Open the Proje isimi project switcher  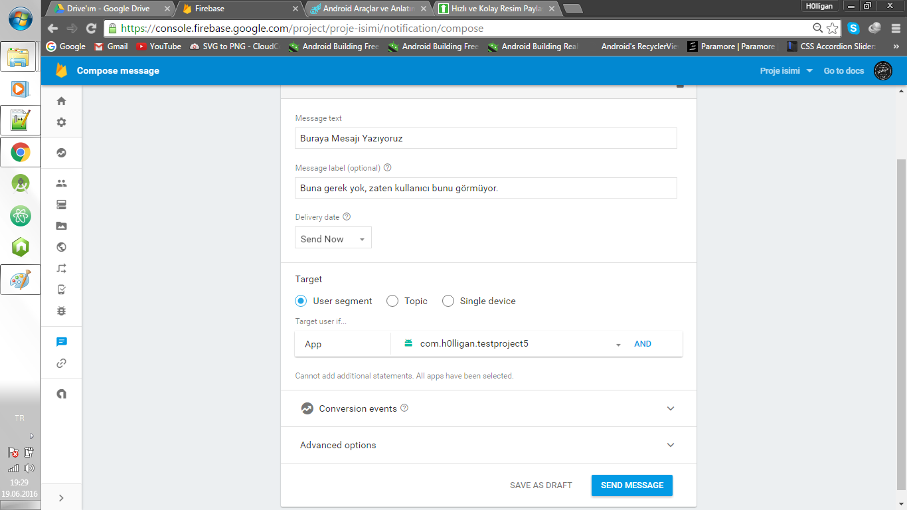tap(786, 71)
